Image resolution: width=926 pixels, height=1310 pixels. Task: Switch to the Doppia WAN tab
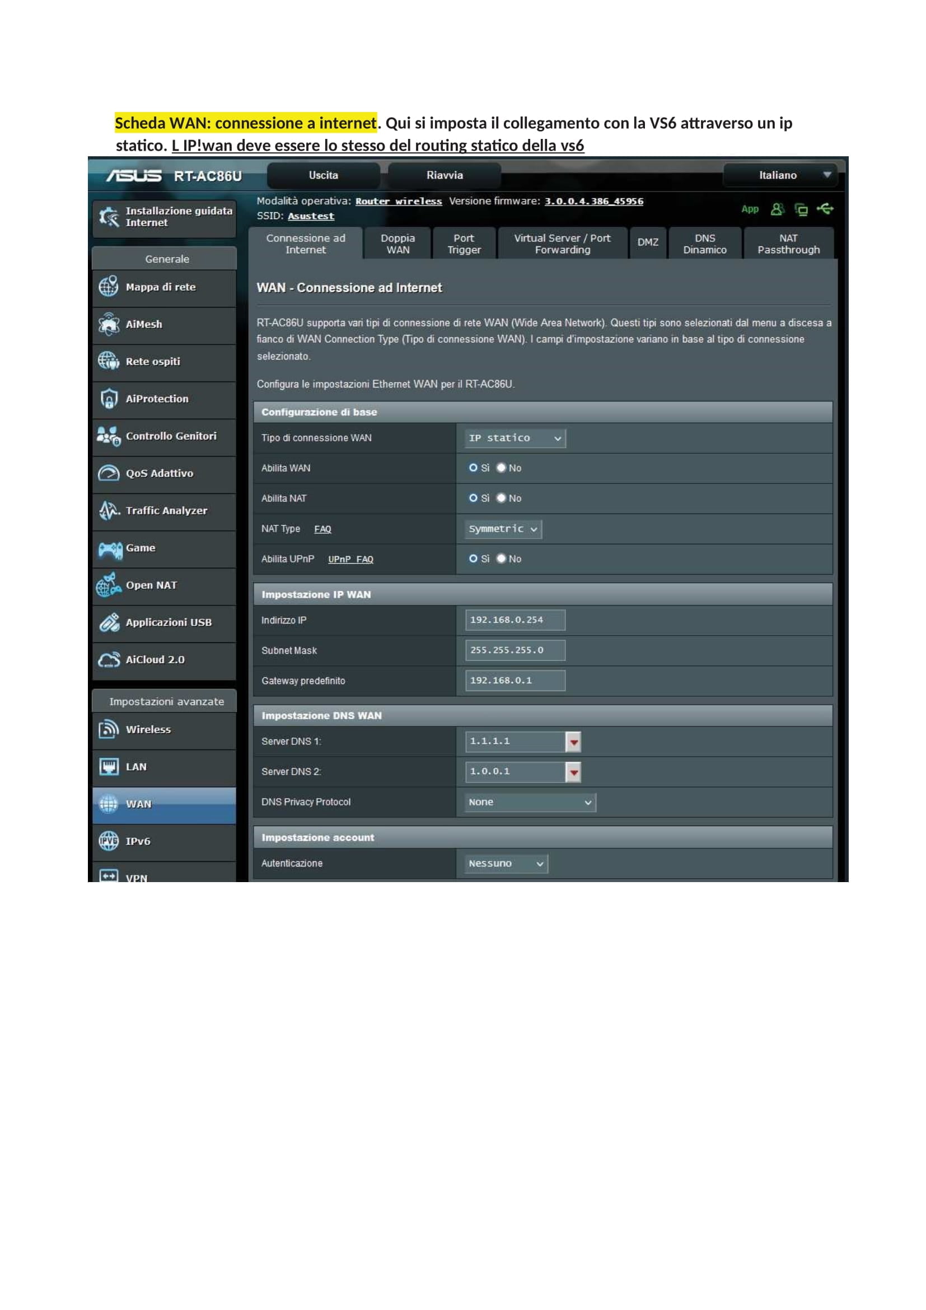pos(397,244)
